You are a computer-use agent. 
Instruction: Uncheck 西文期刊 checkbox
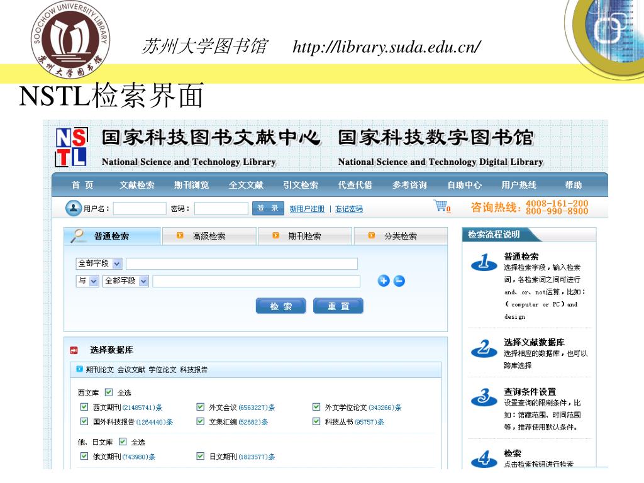click(x=84, y=407)
